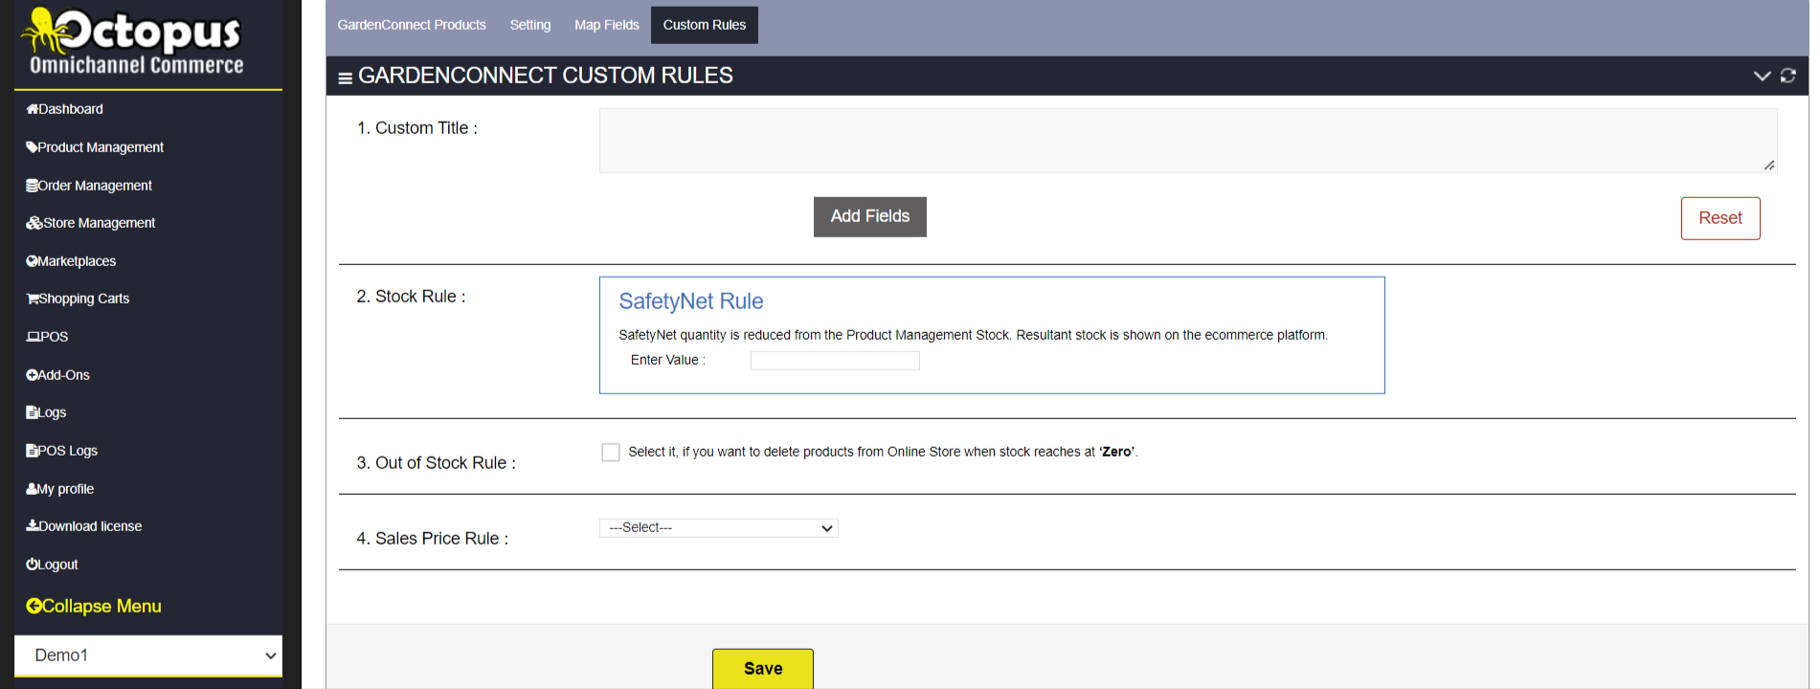Click the Marketplaces globe icon
The width and height of the screenshot is (1820, 689).
coord(33,261)
